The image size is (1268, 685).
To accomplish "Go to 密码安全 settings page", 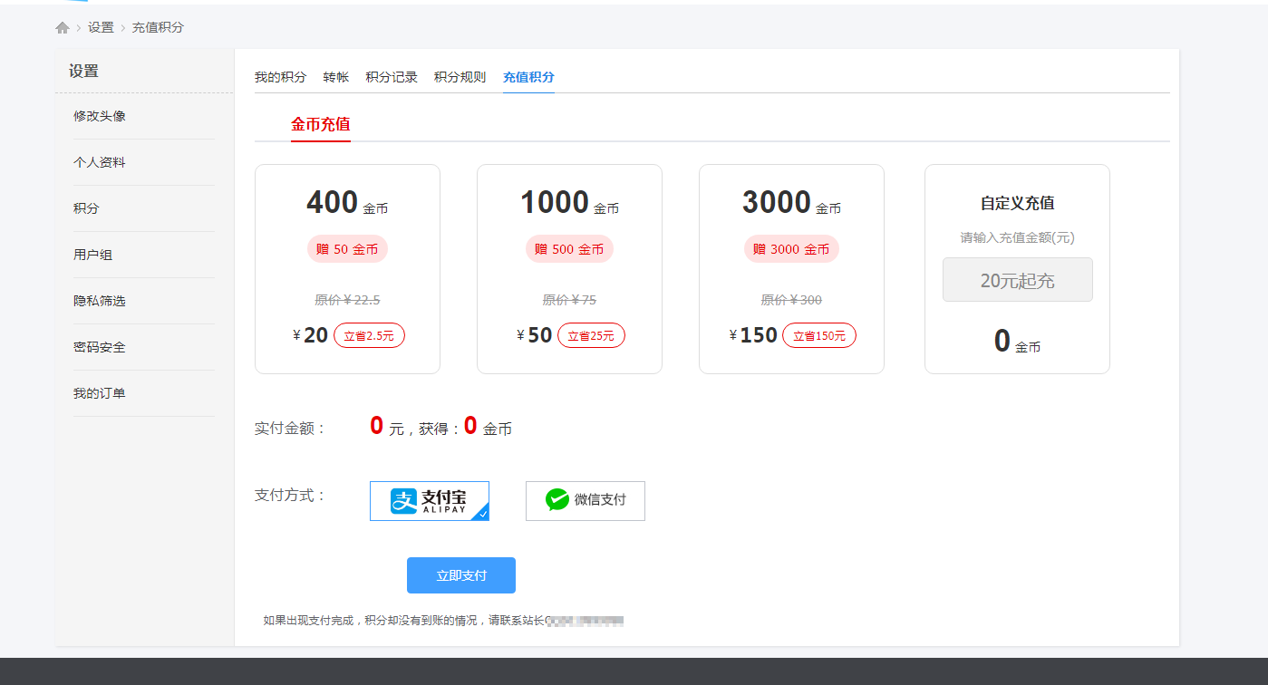I will (x=100, y=347).
